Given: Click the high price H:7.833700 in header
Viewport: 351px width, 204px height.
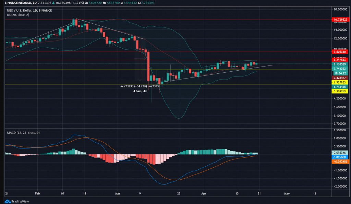Looking at the screenshot, I should pos(111,3).
